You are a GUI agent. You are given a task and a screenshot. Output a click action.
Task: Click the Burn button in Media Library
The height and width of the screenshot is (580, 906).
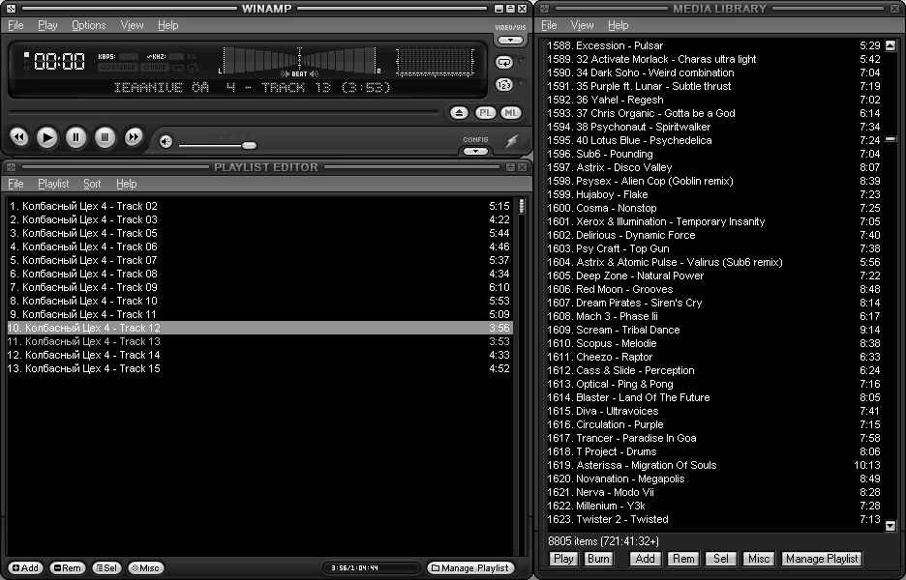[598, 559]
